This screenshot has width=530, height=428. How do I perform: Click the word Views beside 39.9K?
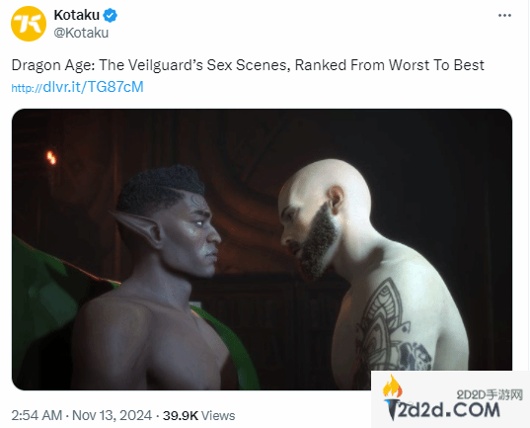click(x=218, y=416)
